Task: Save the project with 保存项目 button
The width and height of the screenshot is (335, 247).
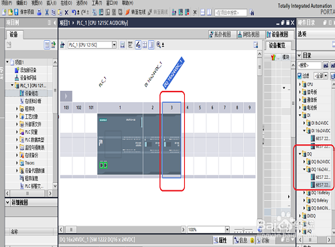Action: click(x=24, y=12)
